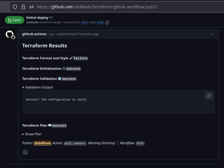Click the 'Initial deploy' pull request title

[x=37, y=18]
